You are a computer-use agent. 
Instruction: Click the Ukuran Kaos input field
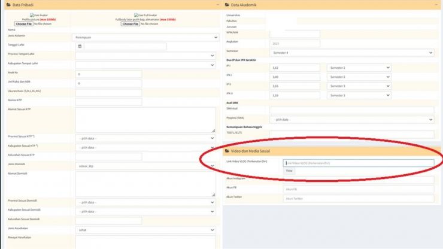pos(109,93)
